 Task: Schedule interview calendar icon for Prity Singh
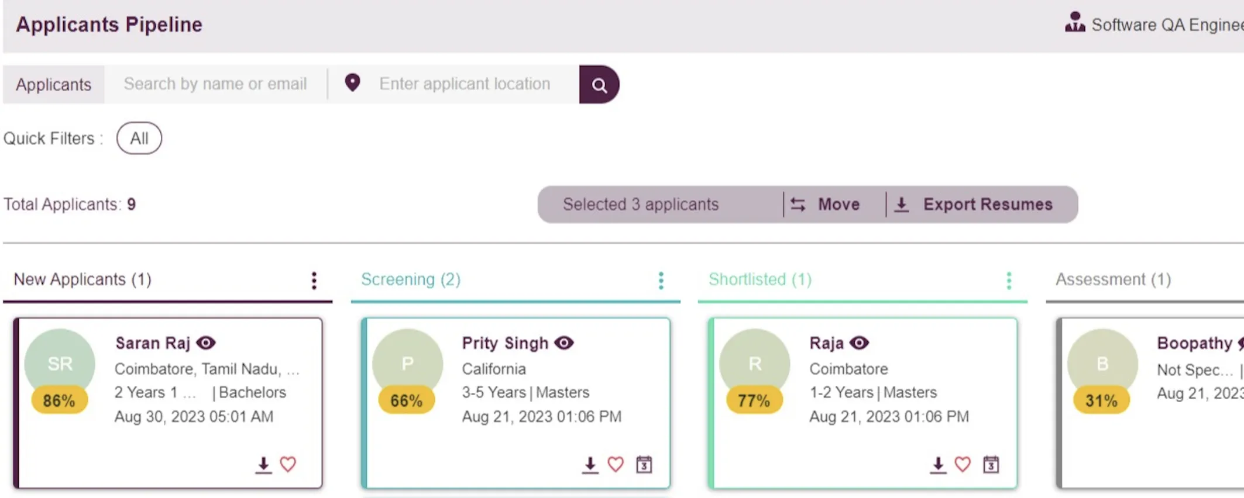(644, 465)
